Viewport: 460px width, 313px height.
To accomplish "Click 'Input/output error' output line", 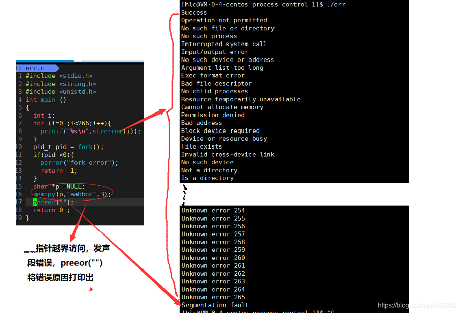I will 215,52.
